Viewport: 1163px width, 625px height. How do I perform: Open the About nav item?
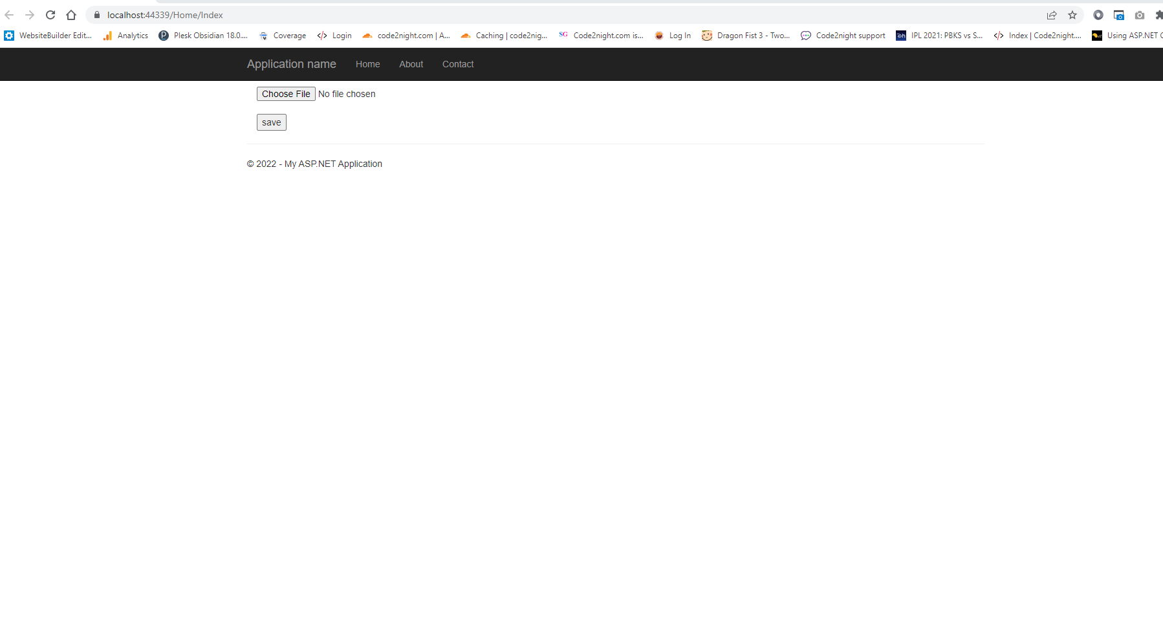411,64
